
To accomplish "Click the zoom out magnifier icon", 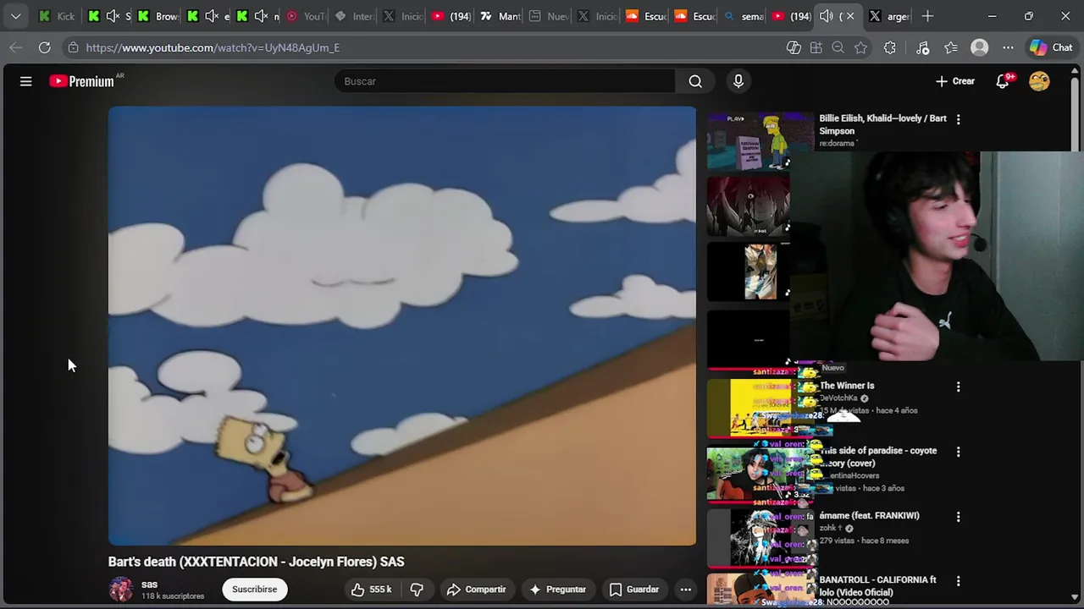I will [x=838, y=47].
